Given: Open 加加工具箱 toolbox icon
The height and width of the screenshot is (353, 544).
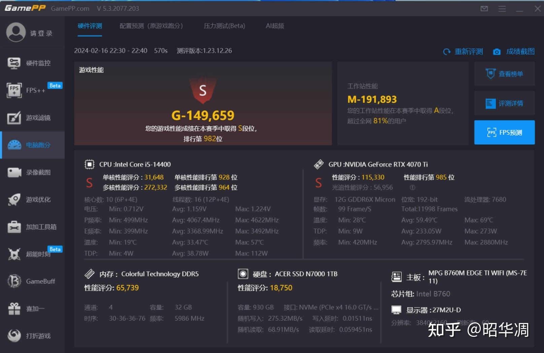Looking at the screenshot, I should [x=14, y=227].
